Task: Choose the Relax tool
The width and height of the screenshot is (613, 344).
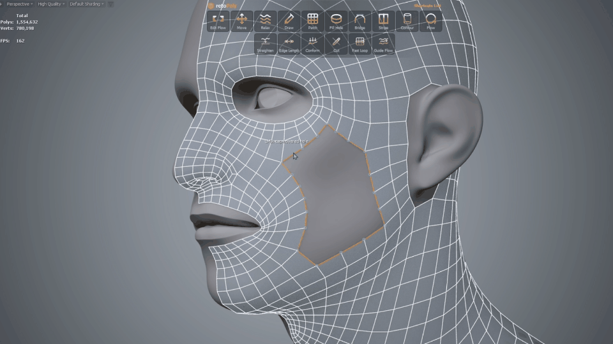Action: (265, 21)
